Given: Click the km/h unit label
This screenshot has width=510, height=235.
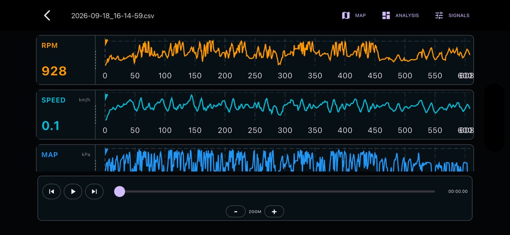Looking at the screenshot, I should (85, 100).
